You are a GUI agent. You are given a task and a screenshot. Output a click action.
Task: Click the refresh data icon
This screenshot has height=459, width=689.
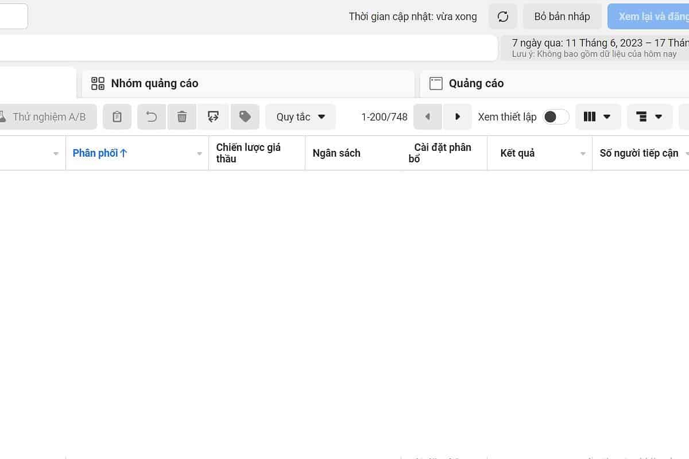(503, 17)
